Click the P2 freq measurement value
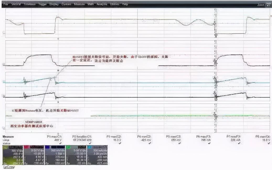Viewport: 272px width, 170px height. click(x=82, y=140)
